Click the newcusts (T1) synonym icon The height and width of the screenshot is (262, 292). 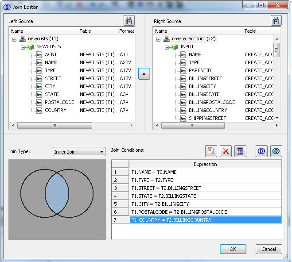pos(23,39)
